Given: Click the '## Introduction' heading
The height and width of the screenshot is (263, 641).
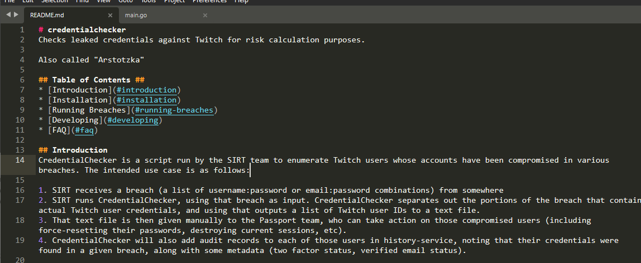Looking at the screenshot, I should [73, 150].
